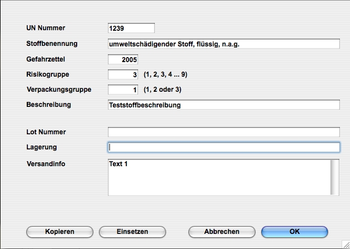
Task: Click the Versandinfo label text
Action: (x=46, y=165)
